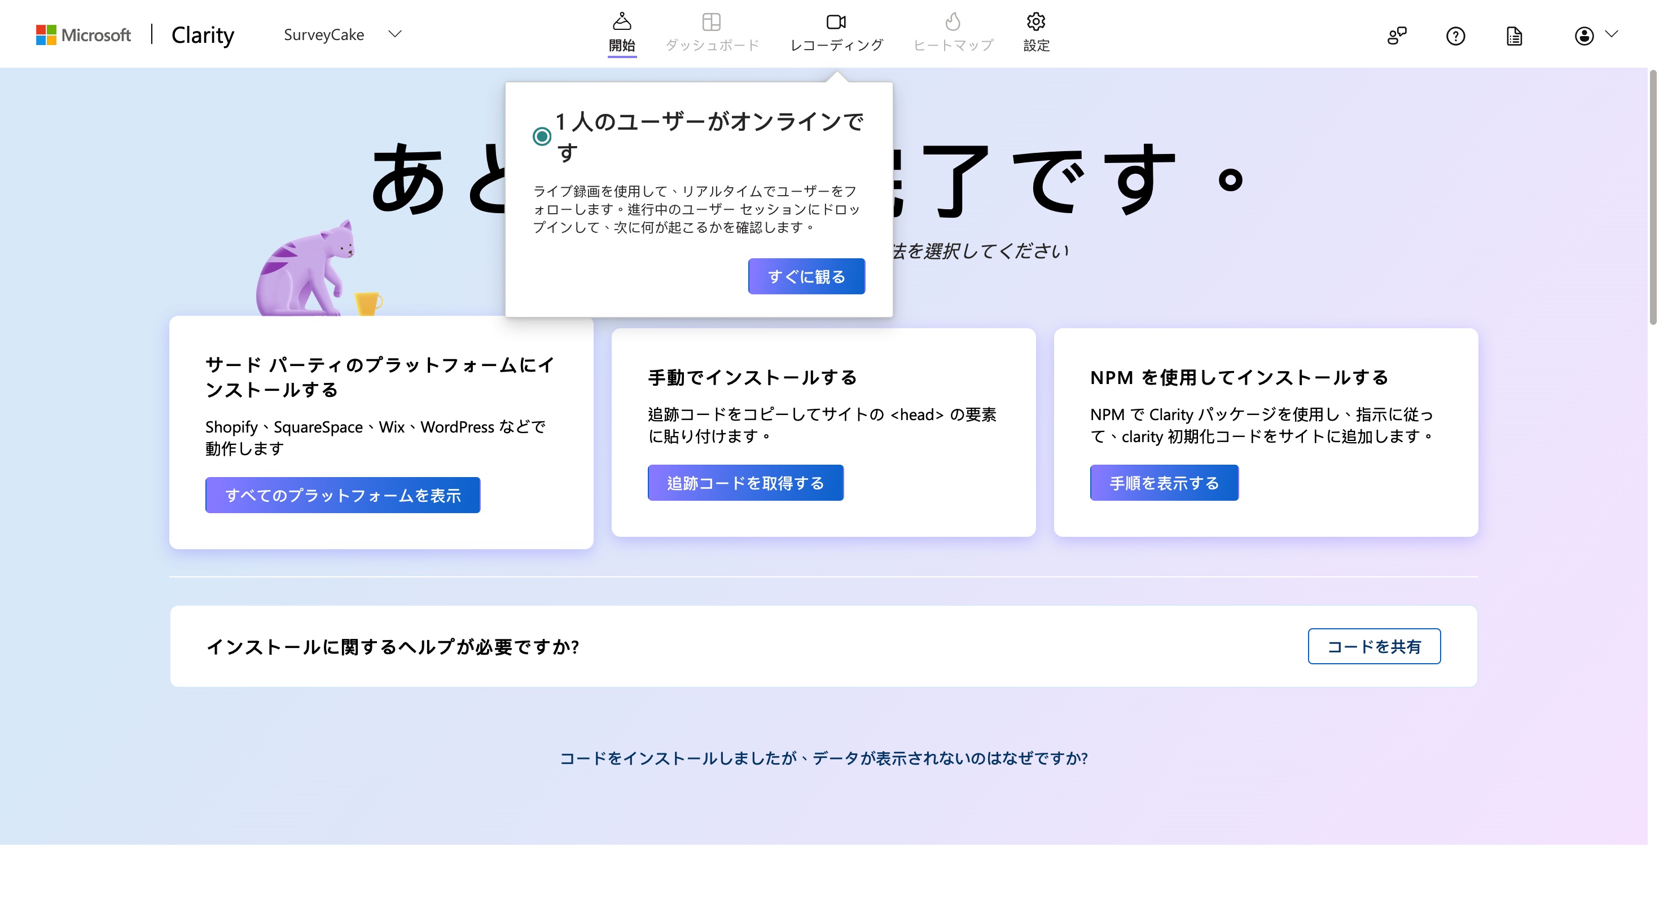The image size is (1659, 900).
Task: Click the 手動でインストールする heading
Action: [x=752, y=377]
